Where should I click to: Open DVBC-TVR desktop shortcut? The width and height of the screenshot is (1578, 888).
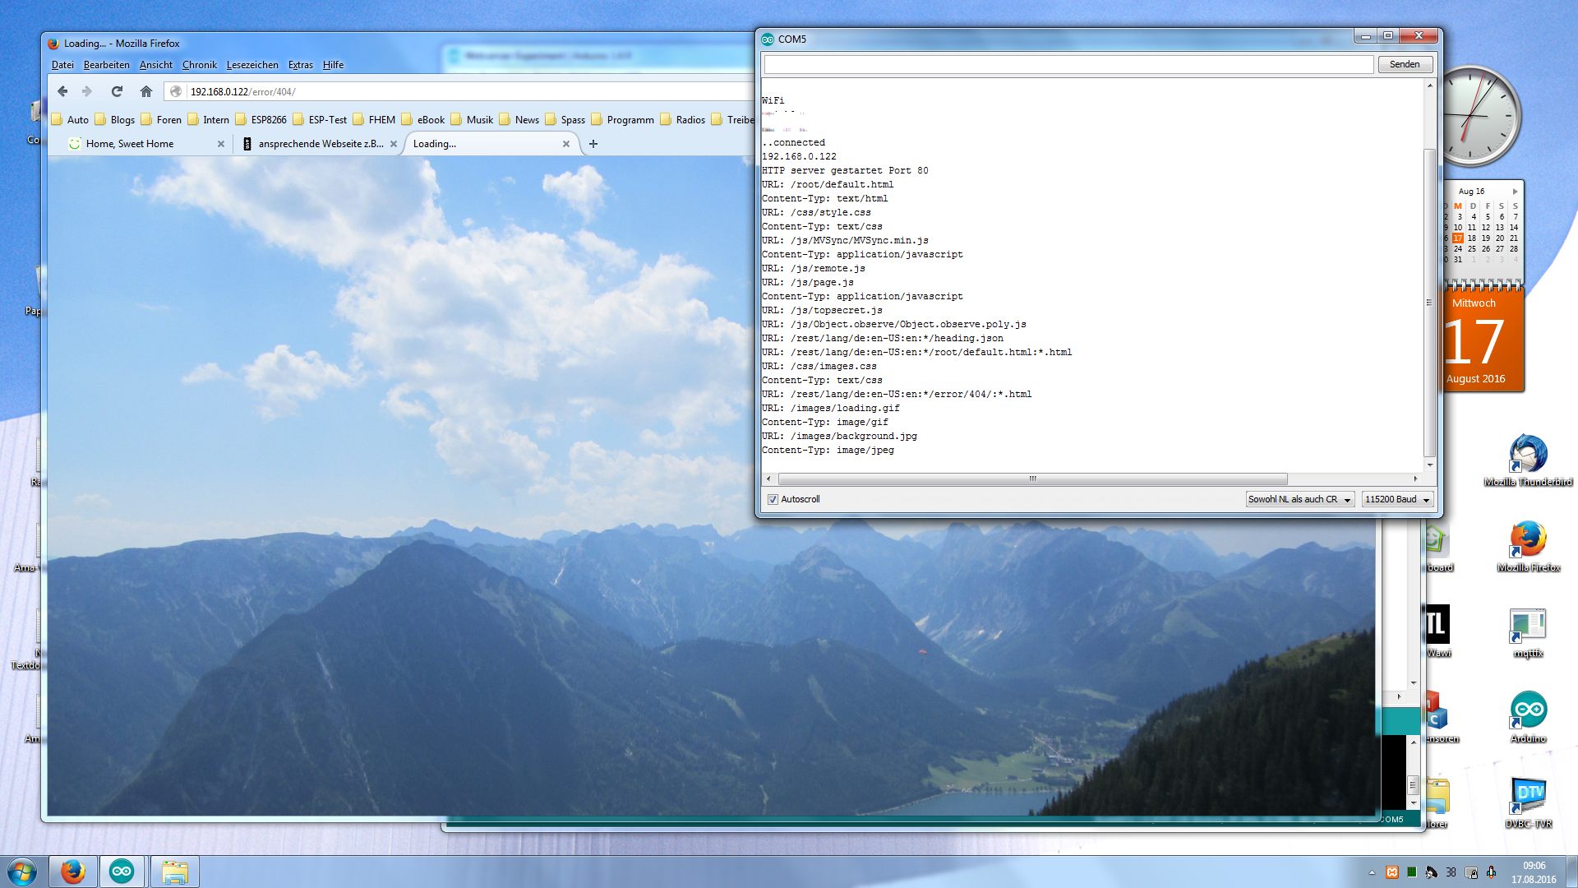pyautogui.click(x=1528, y=802)
